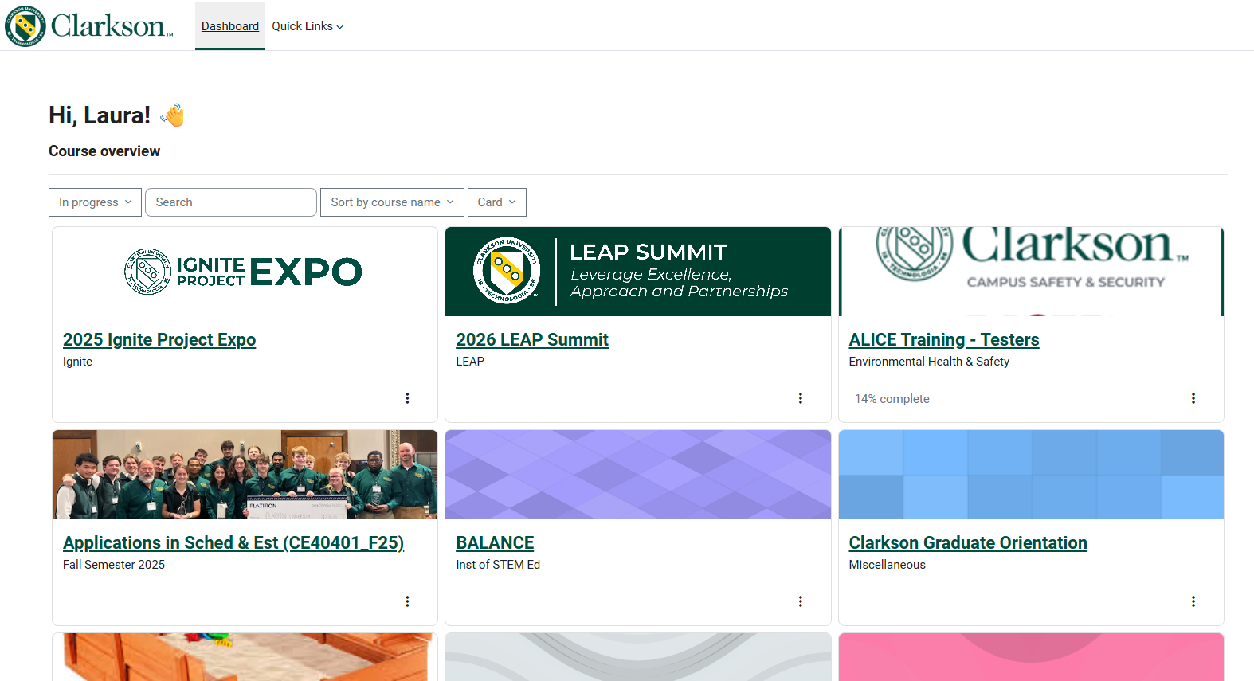The width and height of the screenshot is (1254, 681).
Task: Click the Ignite Project Expo banner image
Action: click(245, 272)
